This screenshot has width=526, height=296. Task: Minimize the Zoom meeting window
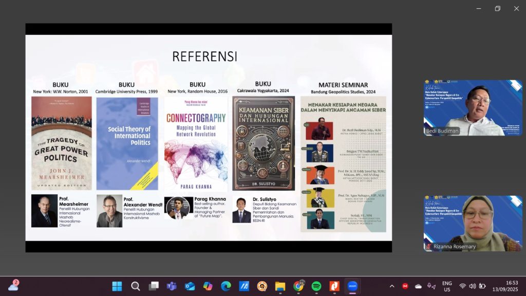pos(479,8)
